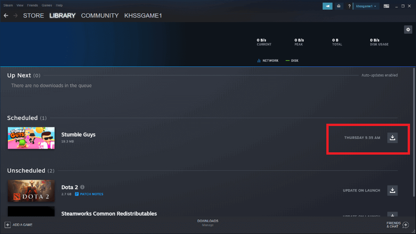Click the Stumble Guys title
The height and width of the screenshot is (234, 416).
[78, 134]
